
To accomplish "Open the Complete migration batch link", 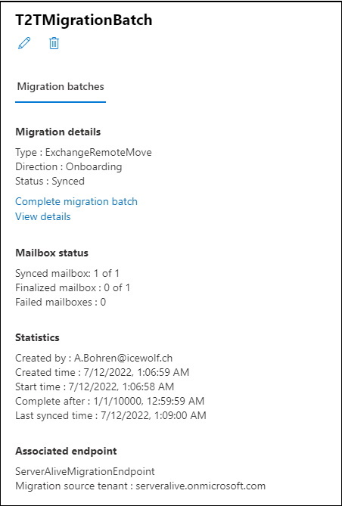I will [76, 201].
